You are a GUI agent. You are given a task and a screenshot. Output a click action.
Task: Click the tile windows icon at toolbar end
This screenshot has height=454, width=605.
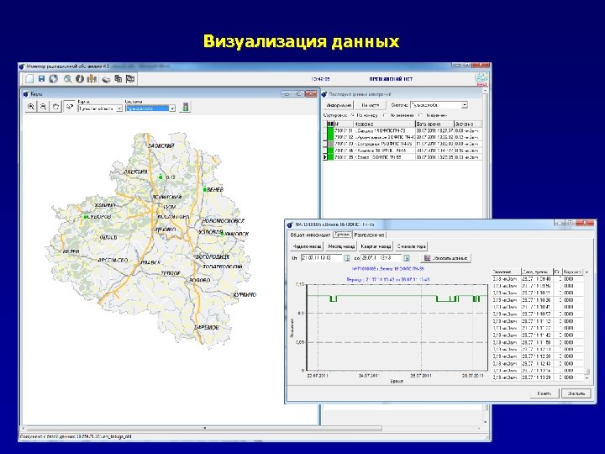tap(130, 79)
